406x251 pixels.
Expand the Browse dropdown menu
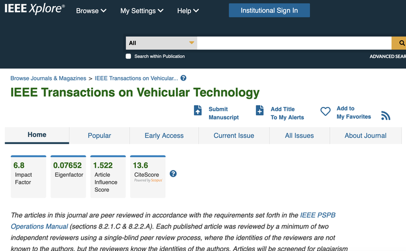pyautogui.click(x=91, y=11)
